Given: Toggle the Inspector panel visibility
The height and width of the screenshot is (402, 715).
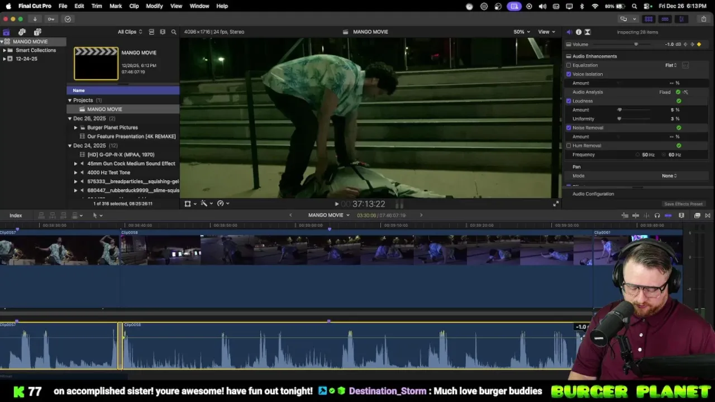Looking at the screenshot, I should [x=681, y=19].
